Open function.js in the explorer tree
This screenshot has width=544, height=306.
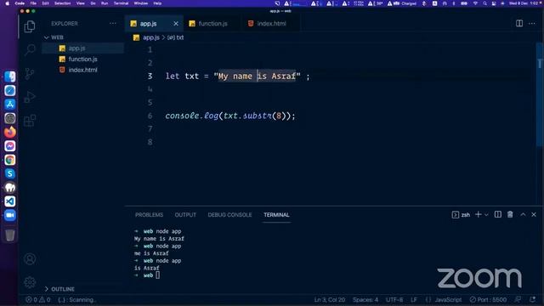[x=83, y=59]
